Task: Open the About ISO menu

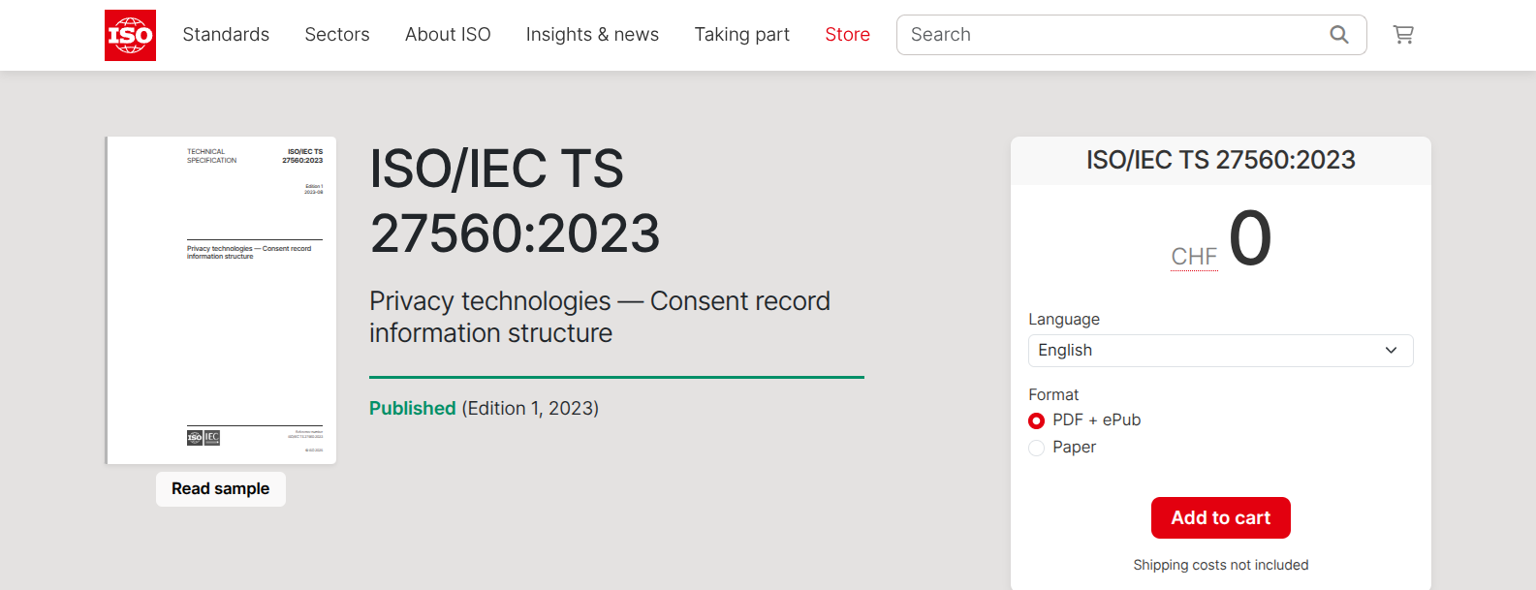Action: pos(448,35)
